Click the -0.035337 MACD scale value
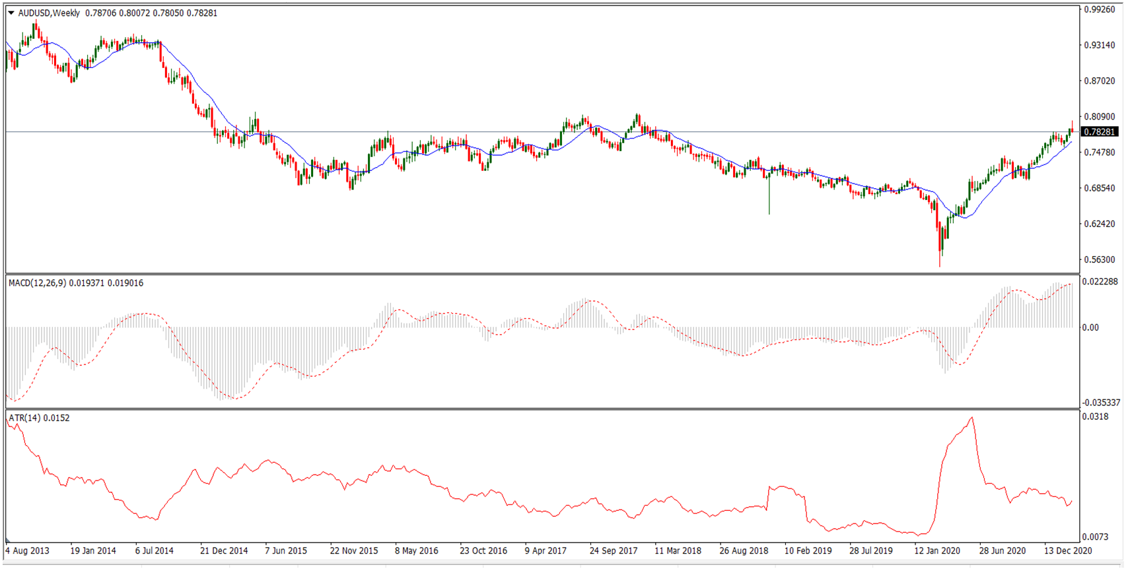 (1102, 403)
